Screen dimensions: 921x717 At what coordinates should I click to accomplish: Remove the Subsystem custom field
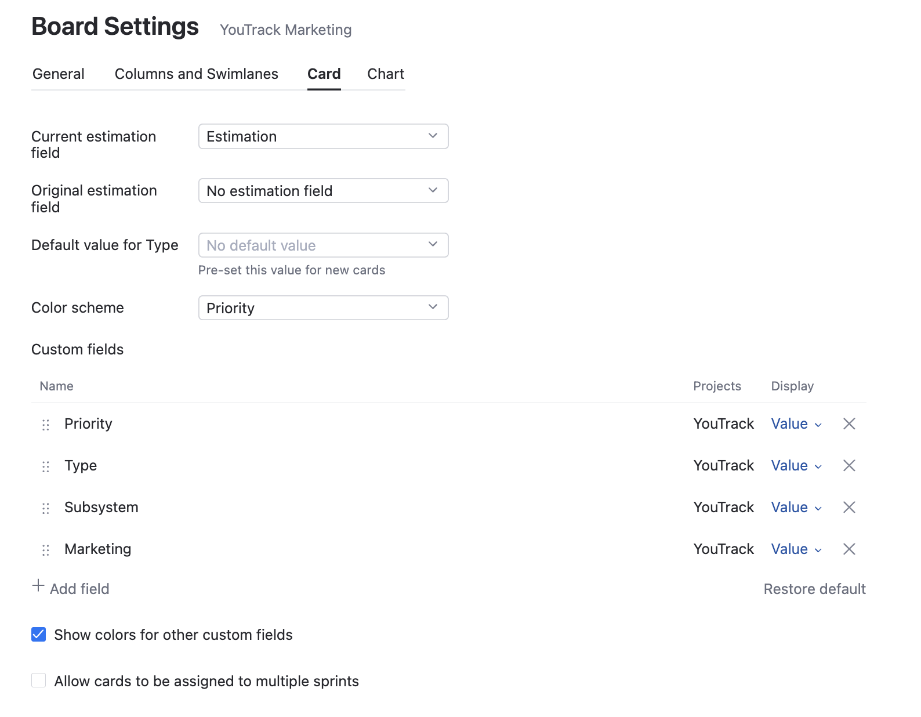pyautogui.click(x=849, y=508)
